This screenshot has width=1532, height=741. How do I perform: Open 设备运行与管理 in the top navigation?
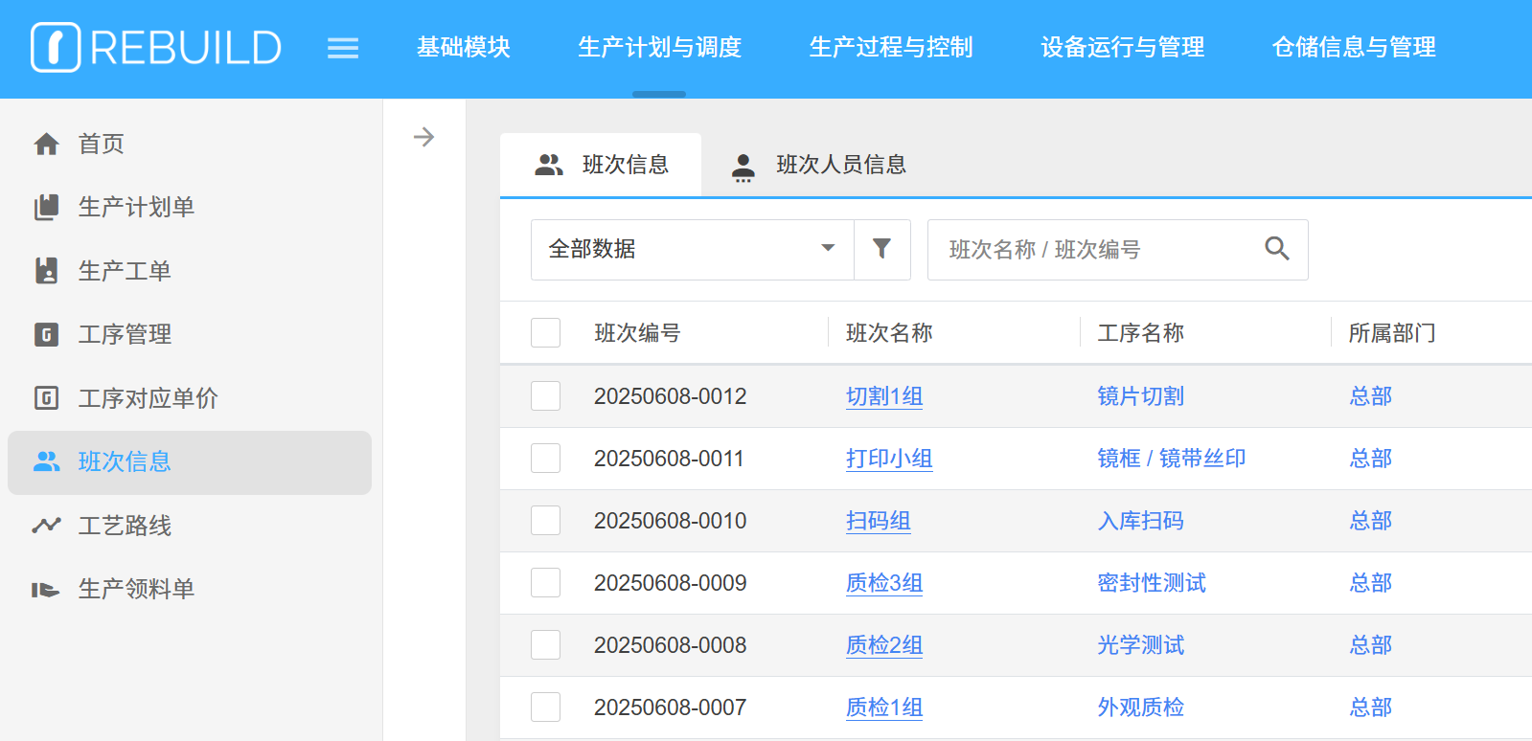(x=1122, y=47)
